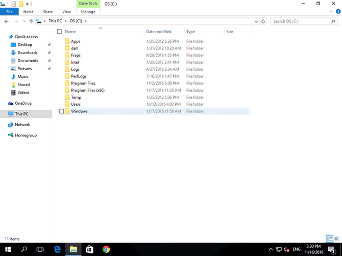
Task: Launch Microsoft Edge from the taskbar
Action: [x=57, y=249]
